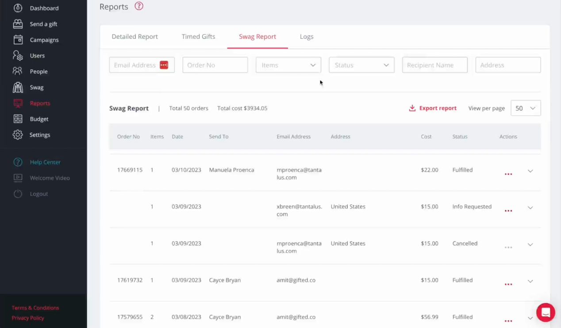The width and height of the screenshot is (561, 328).
Task: Select order number 17669115
Action: point(130,170)
